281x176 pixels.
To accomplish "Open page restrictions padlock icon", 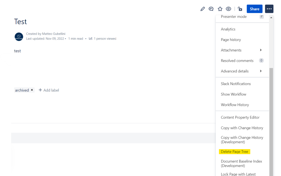I will [240, 9].
